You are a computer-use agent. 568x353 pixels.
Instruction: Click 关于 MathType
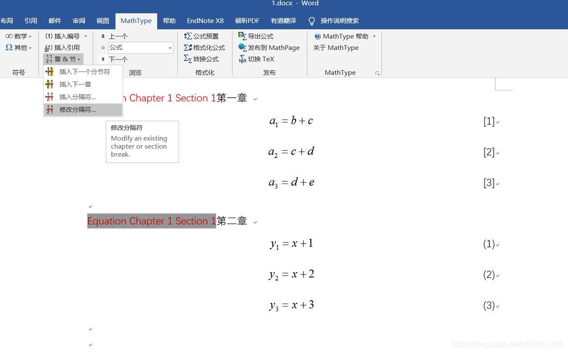click(336, 48)
